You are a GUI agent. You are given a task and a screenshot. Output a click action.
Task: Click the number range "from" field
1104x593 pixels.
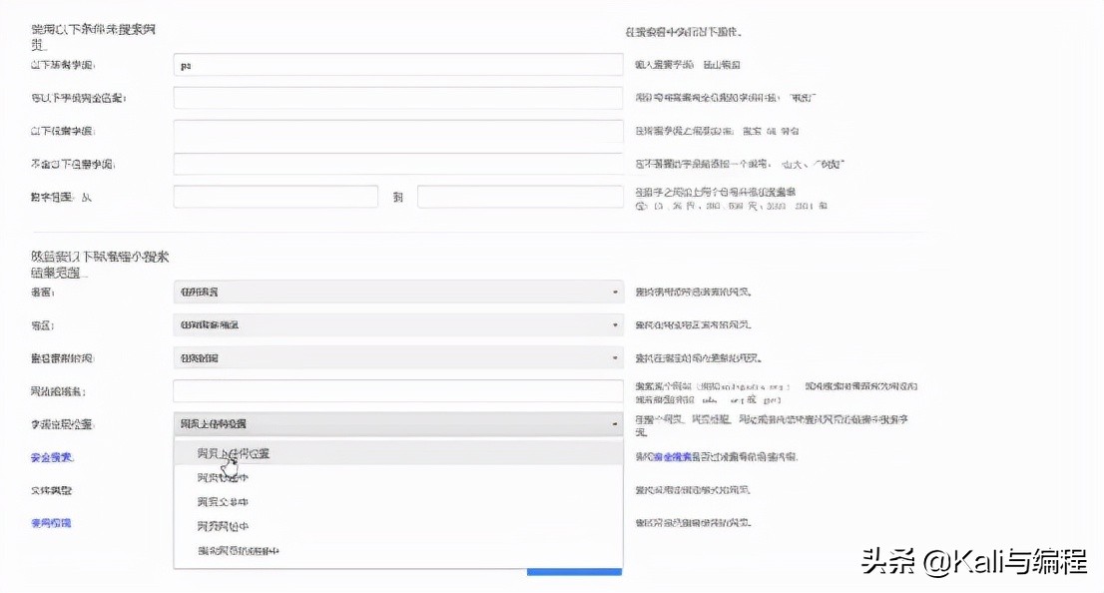coord(276,197)
